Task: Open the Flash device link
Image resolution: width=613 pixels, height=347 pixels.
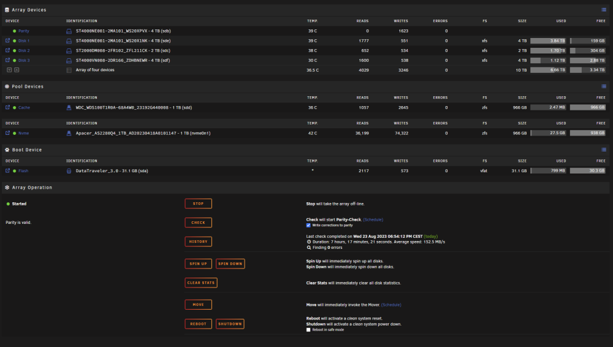Action: click(x=23, y=171)
